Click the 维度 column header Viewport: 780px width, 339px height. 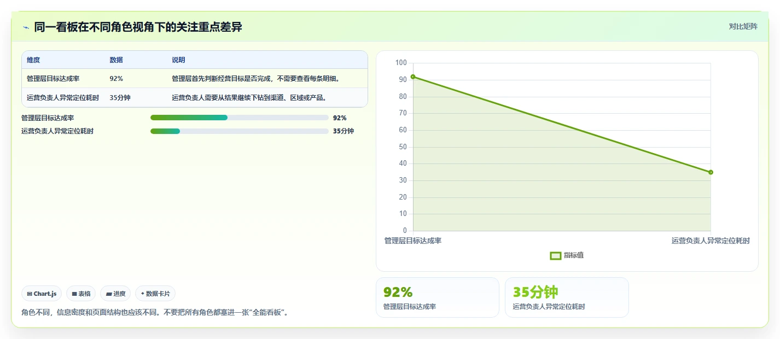pyautogui.click(x=33, y=60)
